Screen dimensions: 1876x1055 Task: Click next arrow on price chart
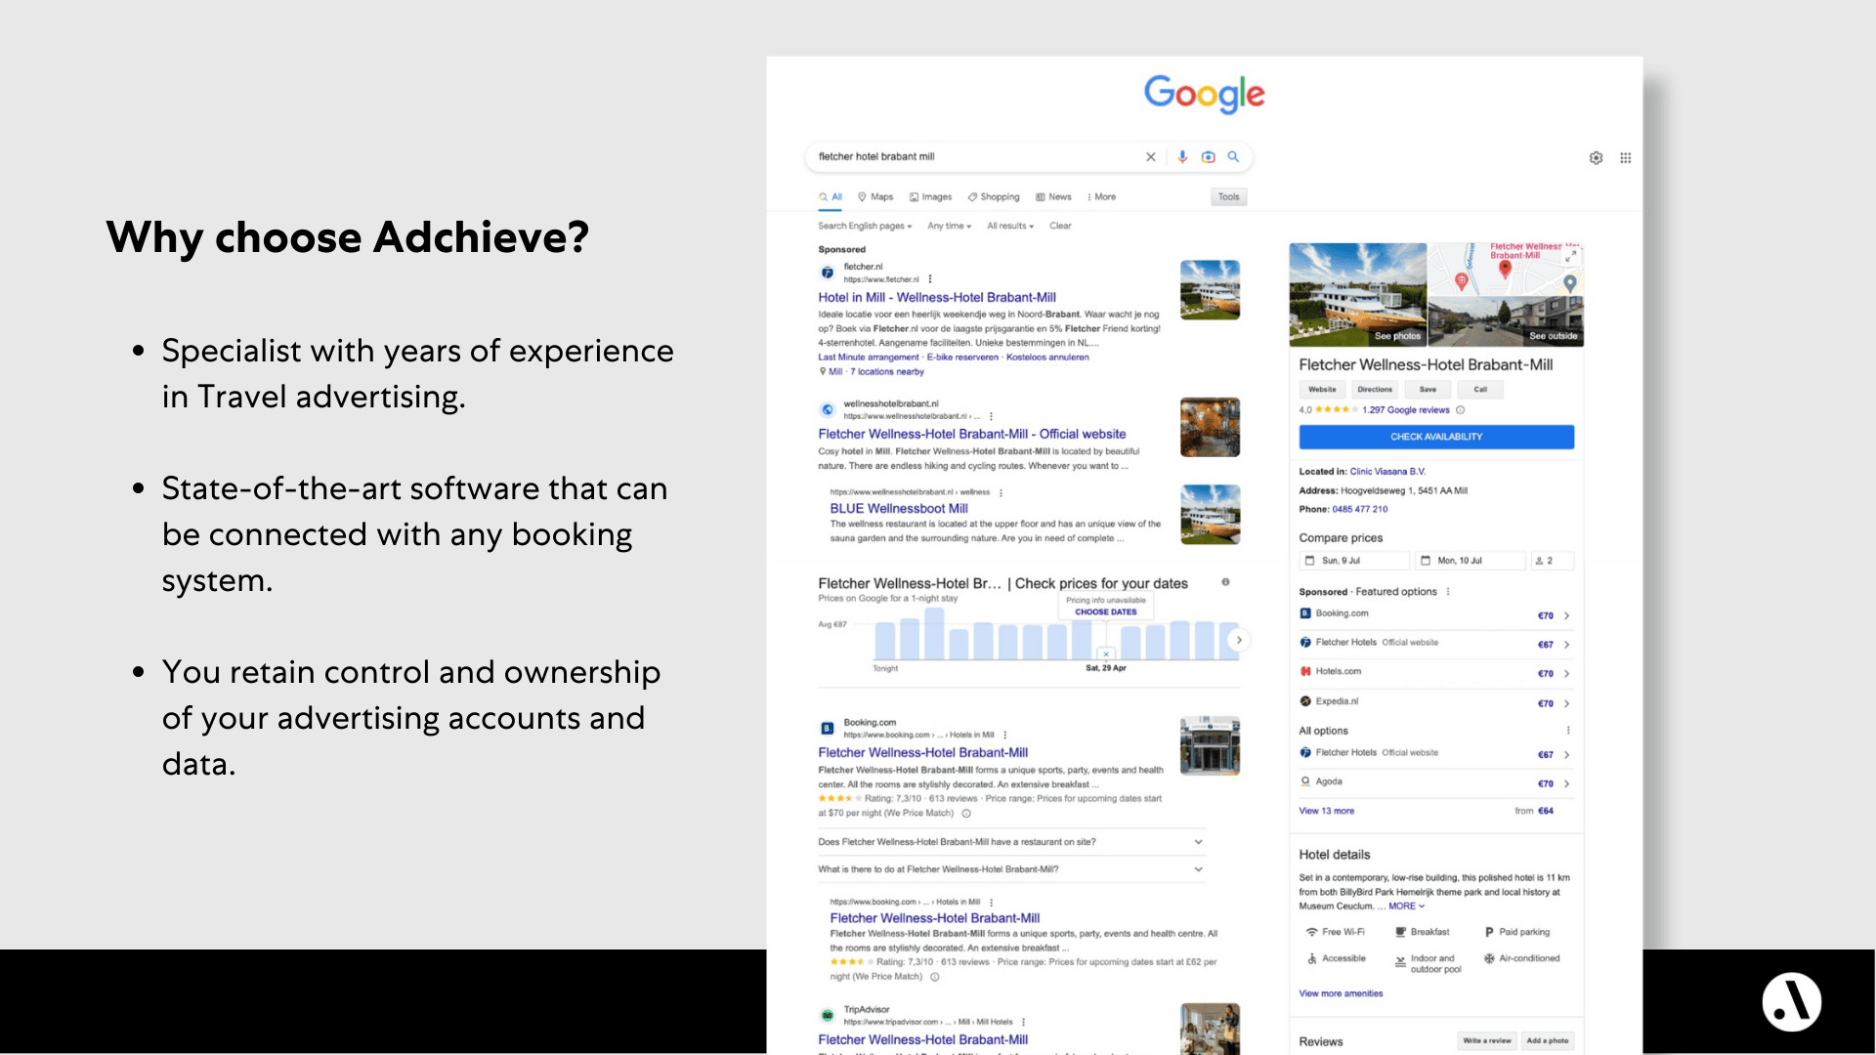(x=1239, y=640)
